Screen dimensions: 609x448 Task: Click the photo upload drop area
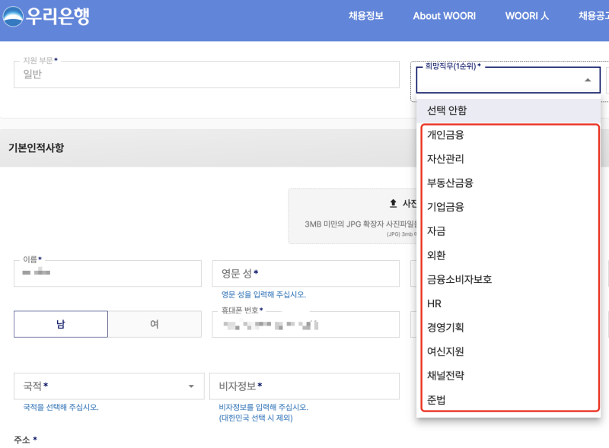coord(352,216)
